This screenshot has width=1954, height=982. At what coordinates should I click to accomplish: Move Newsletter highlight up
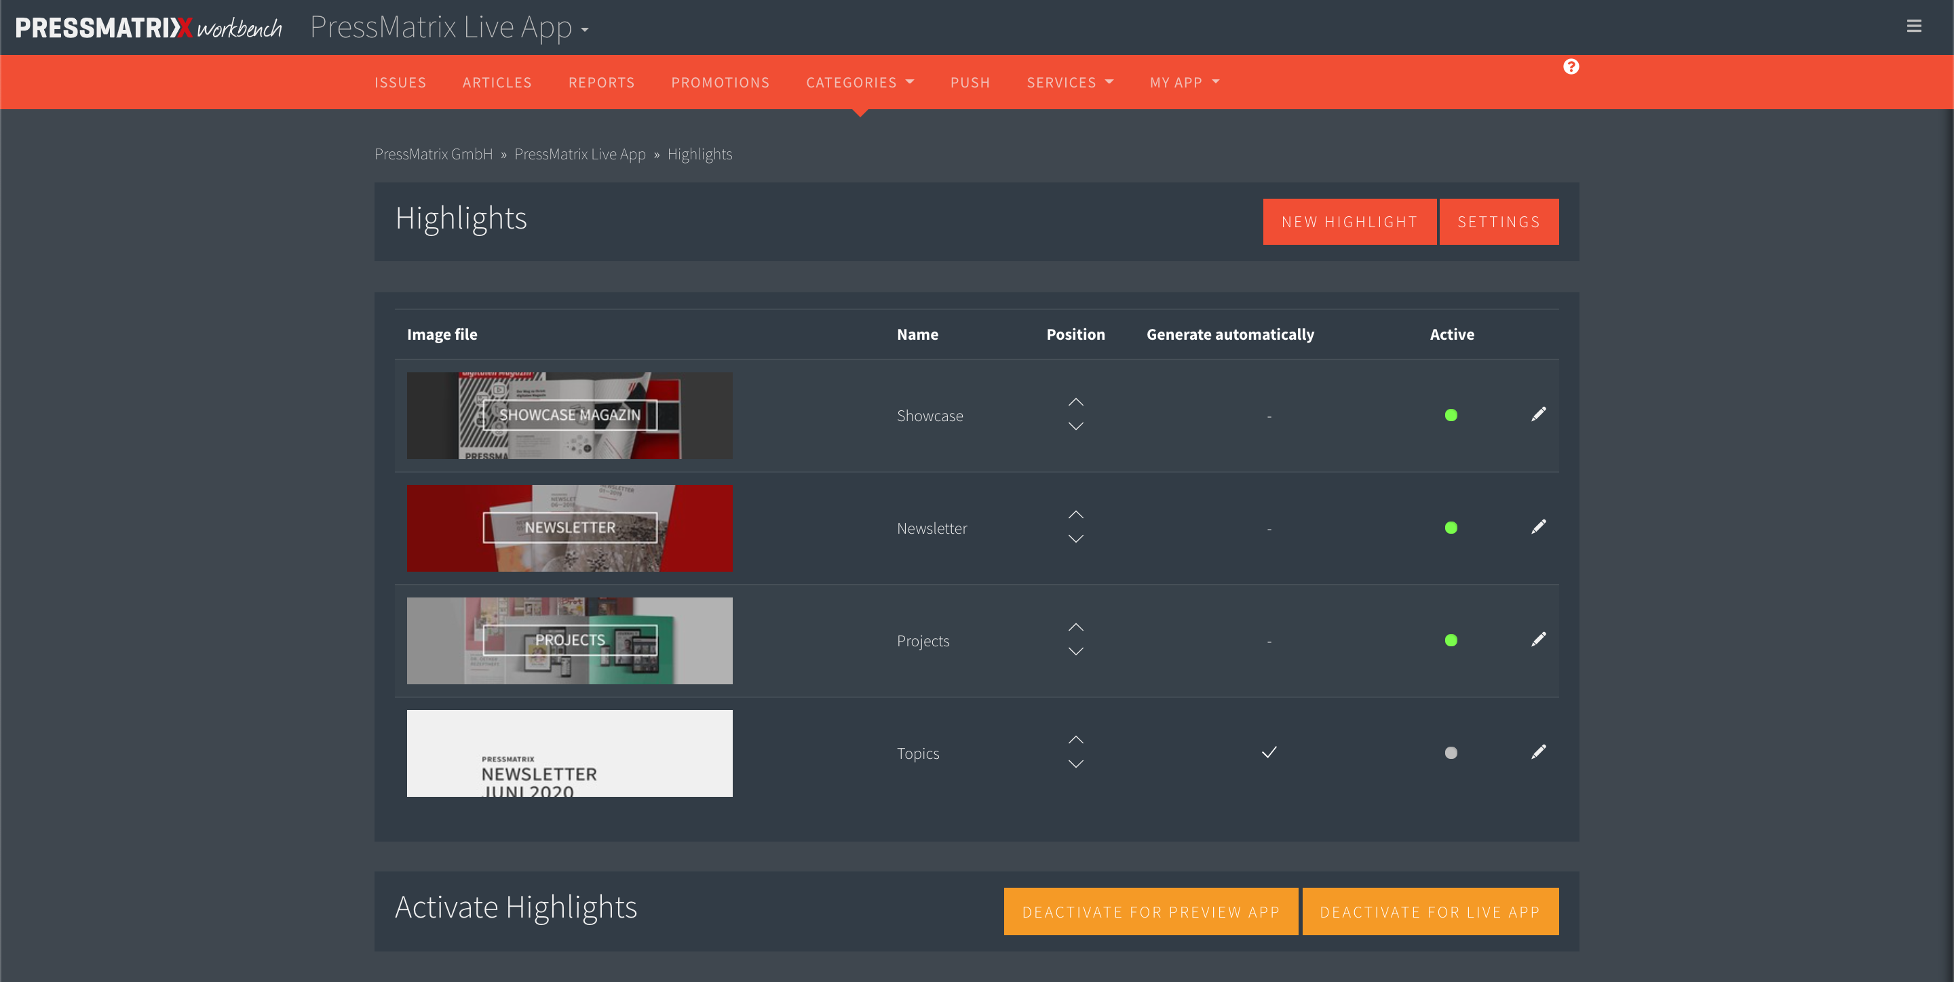[1075, 515]
